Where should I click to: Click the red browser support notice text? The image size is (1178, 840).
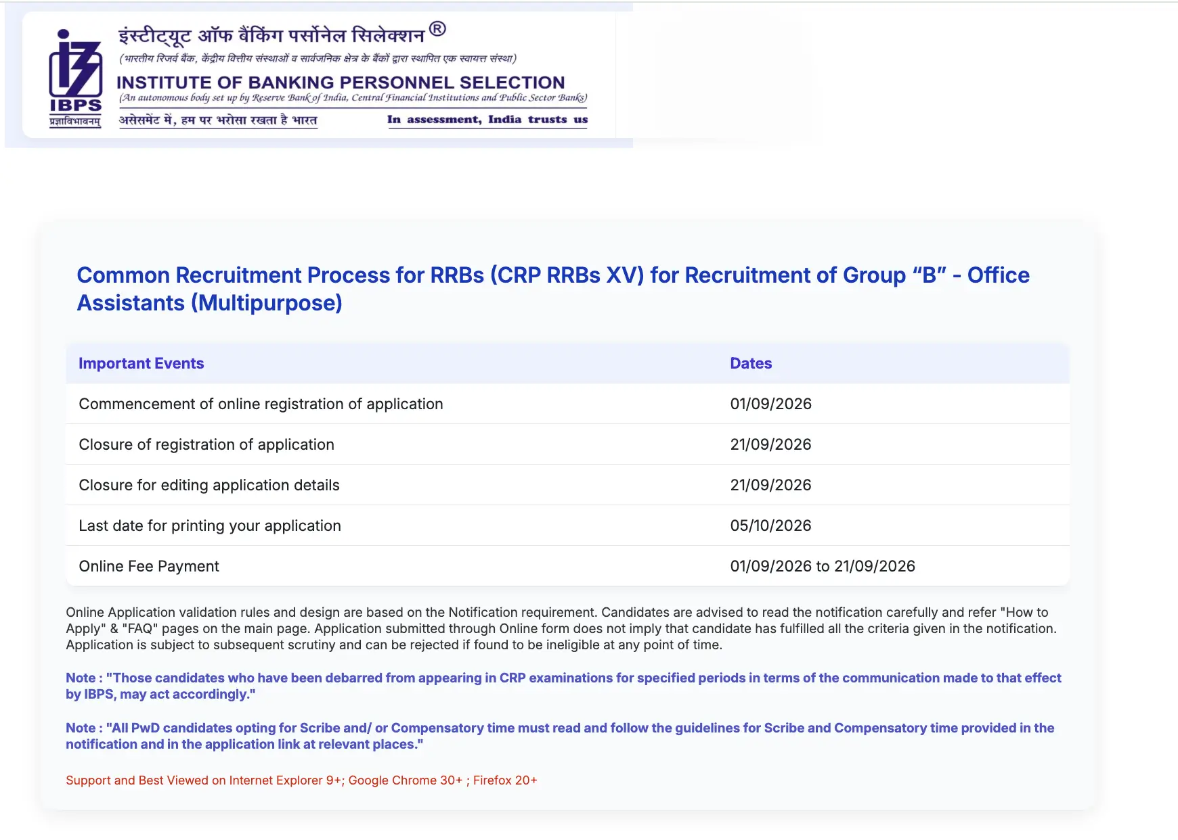pos(301,780)
